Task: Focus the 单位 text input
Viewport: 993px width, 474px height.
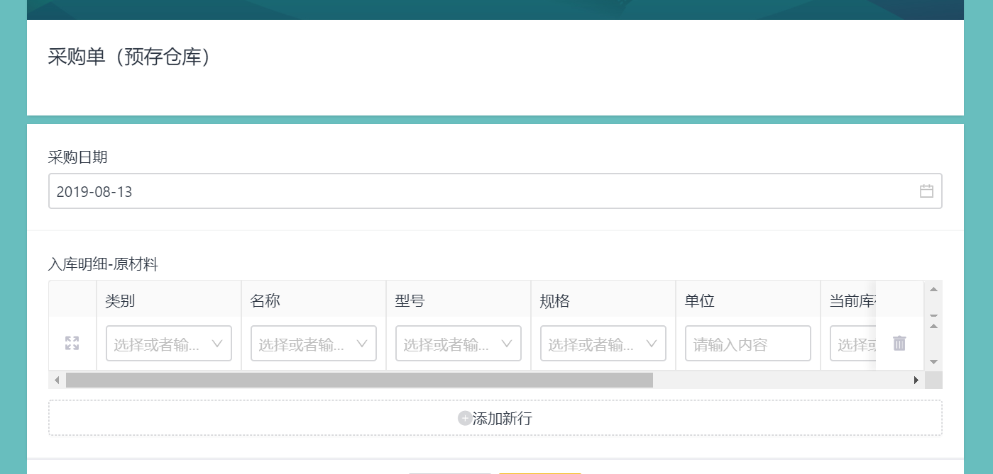Action: 747,344
